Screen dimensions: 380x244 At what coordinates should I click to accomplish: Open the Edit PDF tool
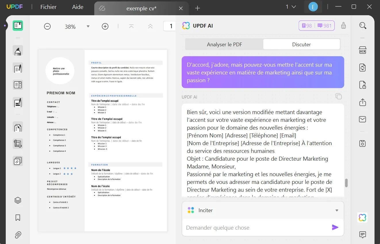pos(18,68)
